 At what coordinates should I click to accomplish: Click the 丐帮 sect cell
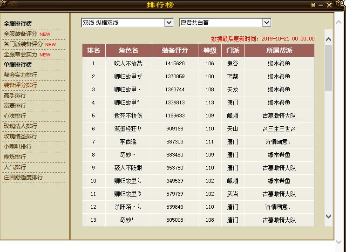[232, 76]
